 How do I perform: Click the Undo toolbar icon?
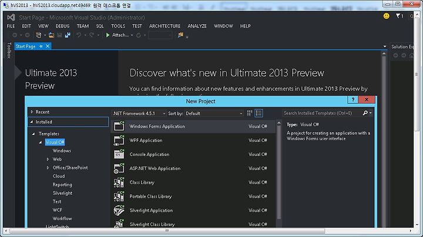click(79, 35)
